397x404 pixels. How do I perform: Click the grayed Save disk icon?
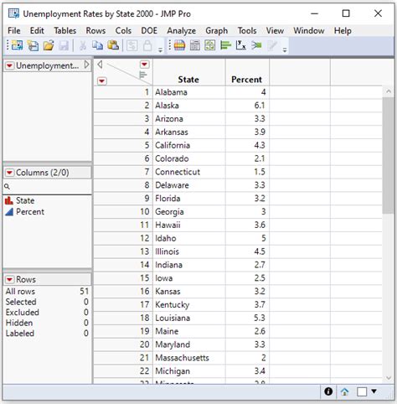pyautogui.click(x=64, y=45)
